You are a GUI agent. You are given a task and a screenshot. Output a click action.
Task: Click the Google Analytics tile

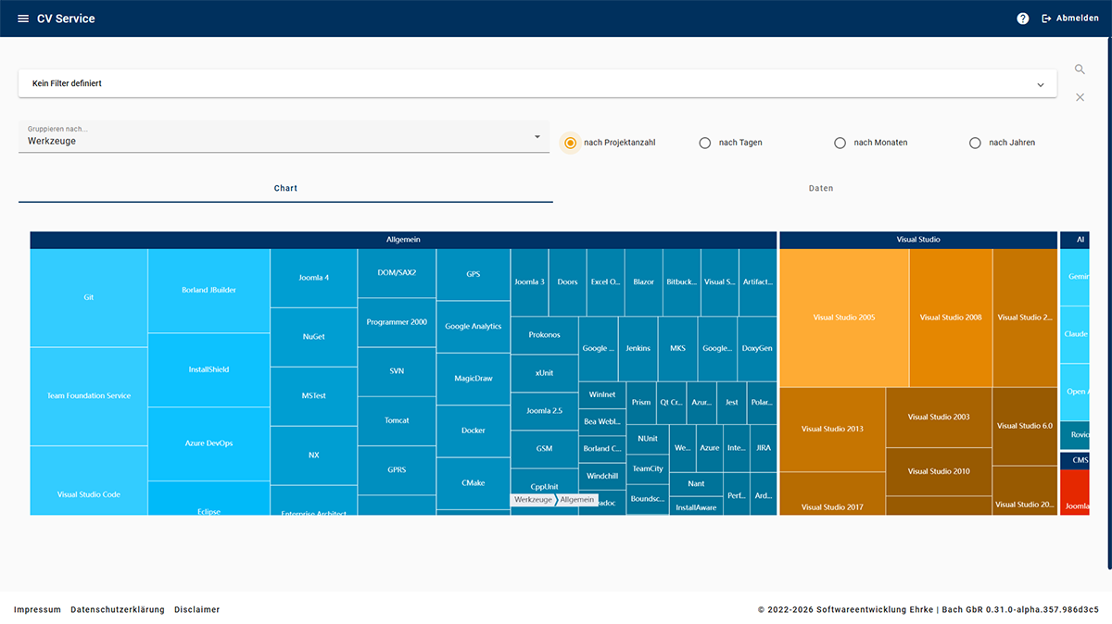(x=473, y=327)
